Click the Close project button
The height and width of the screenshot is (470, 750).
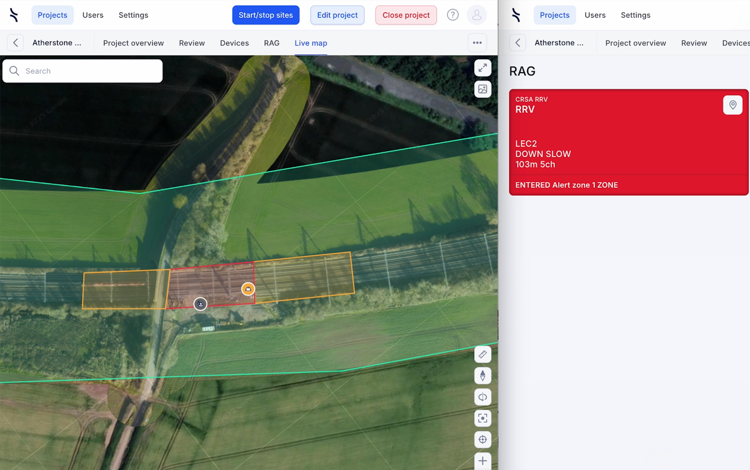pos(406,15)
